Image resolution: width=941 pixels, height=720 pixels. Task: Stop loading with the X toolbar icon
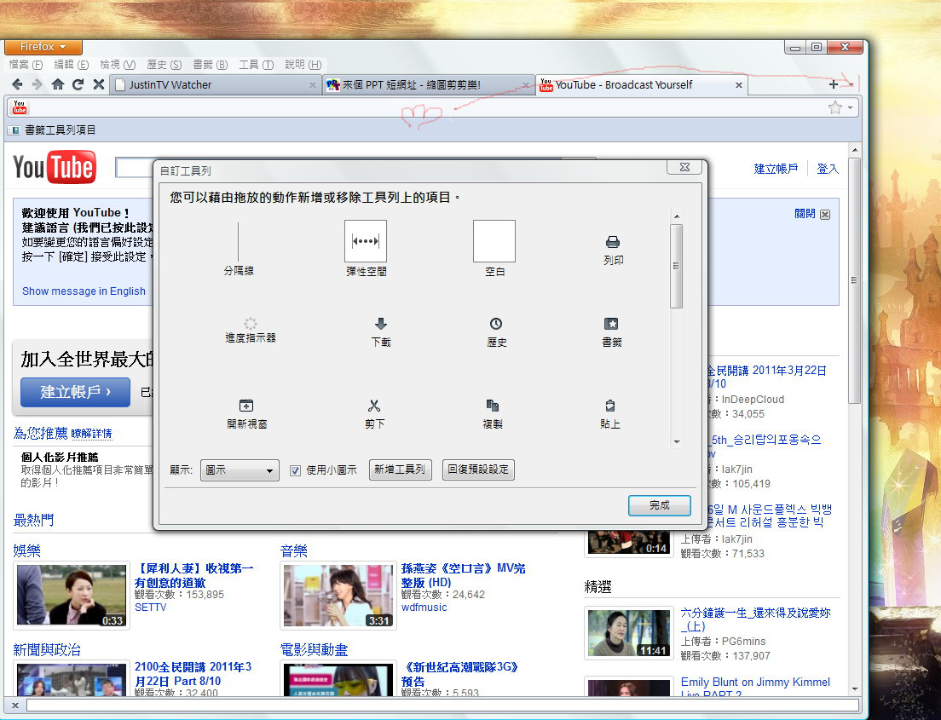[x=99, y=84]
